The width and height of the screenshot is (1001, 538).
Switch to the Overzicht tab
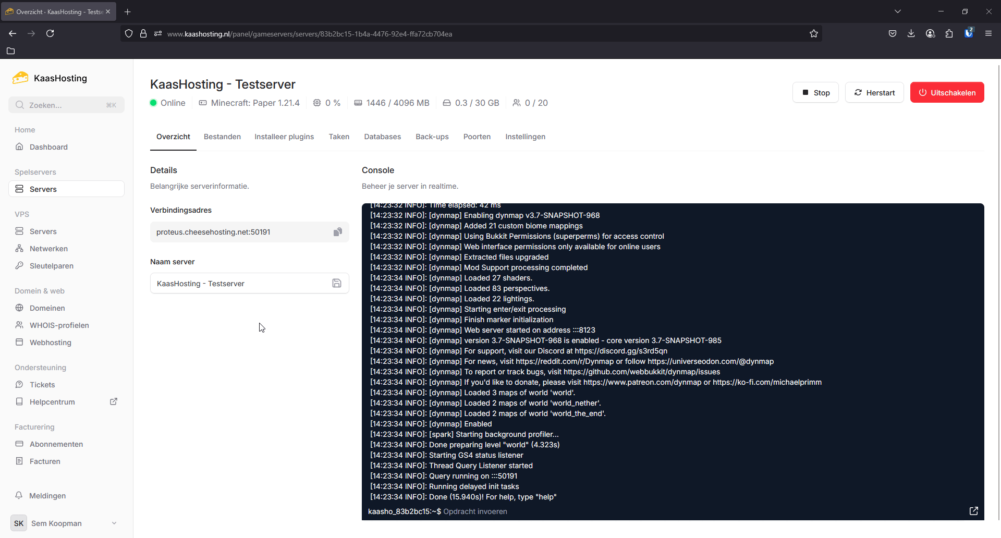pos(173,137)
